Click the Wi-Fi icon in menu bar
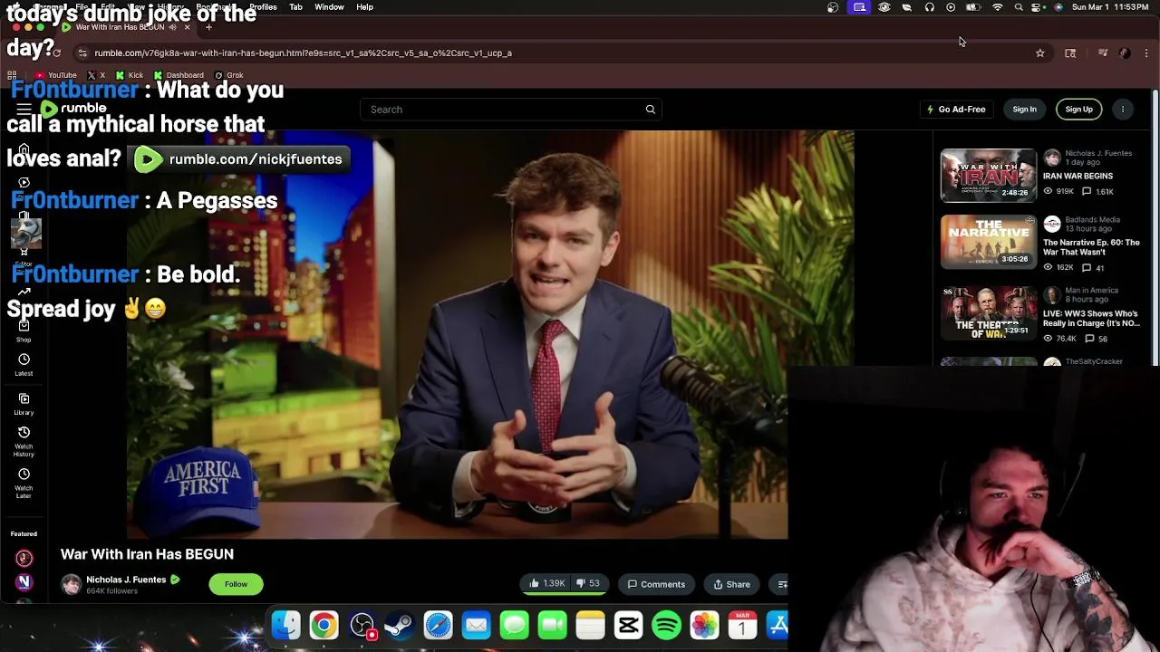The image size is (1160, 652). 998,7
